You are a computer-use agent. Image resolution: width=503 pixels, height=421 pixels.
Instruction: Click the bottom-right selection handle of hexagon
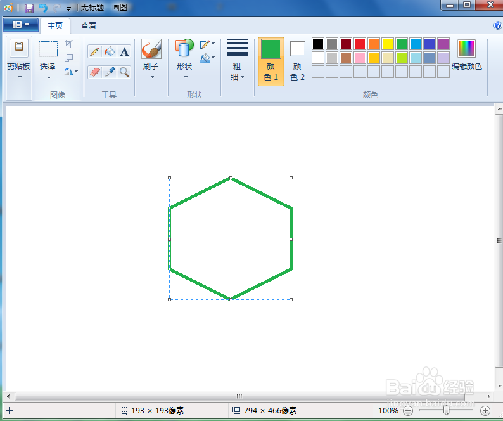point(291,299)
